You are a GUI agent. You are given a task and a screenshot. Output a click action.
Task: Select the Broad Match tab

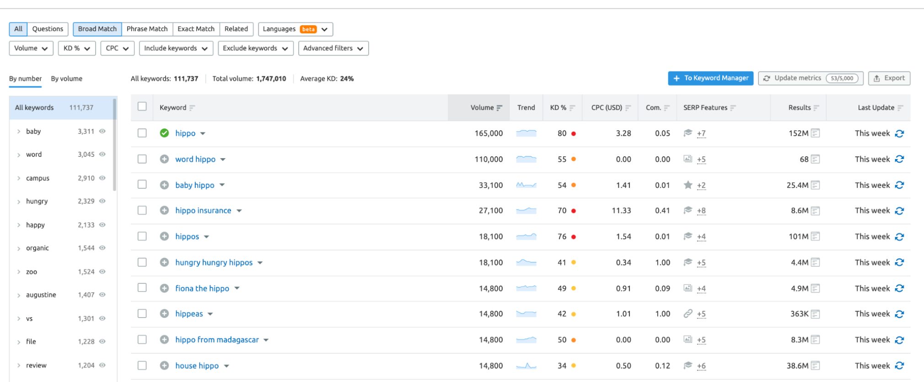(97, 29)
